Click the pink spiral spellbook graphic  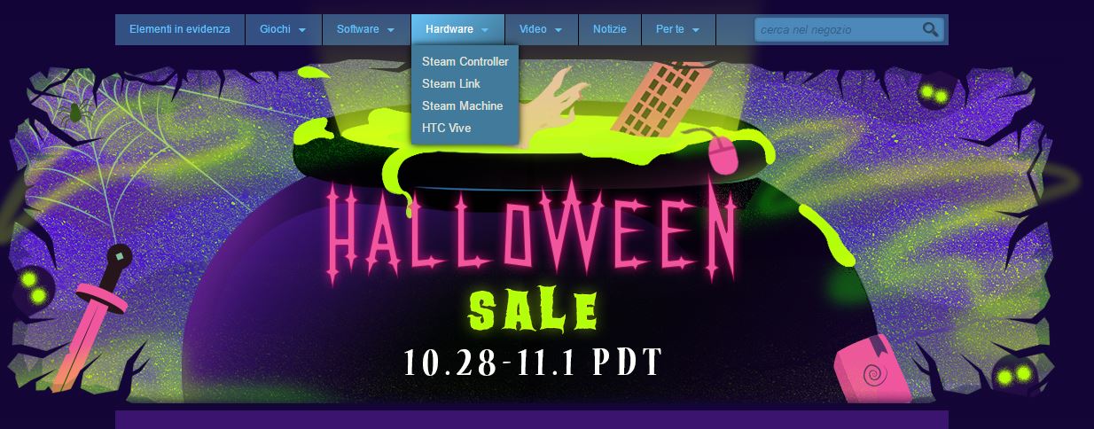[875, 370]
